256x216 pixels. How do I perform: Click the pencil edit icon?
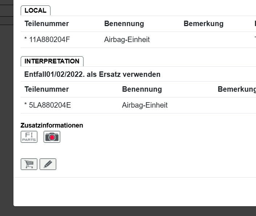tap(48, 164)
